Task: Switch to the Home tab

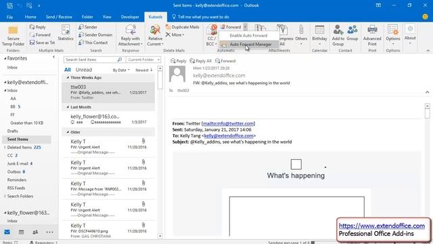Action: [x=30, y=17]
